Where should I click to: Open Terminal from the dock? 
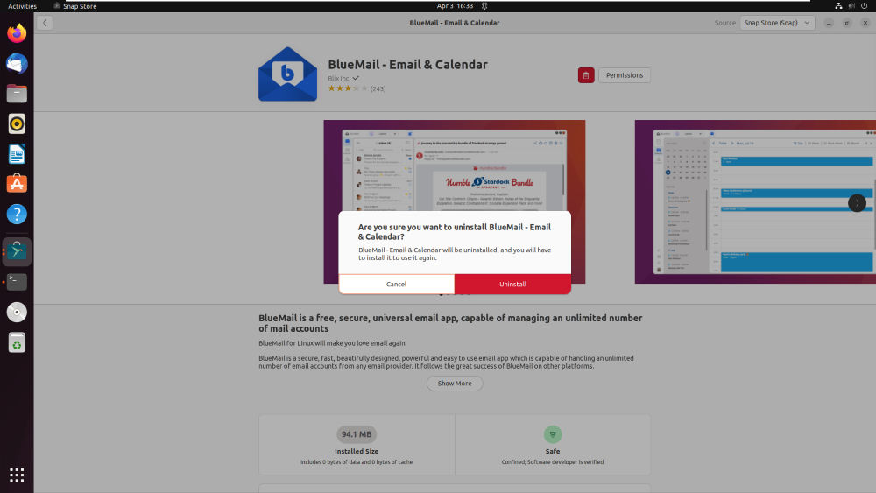pos(17,282)
